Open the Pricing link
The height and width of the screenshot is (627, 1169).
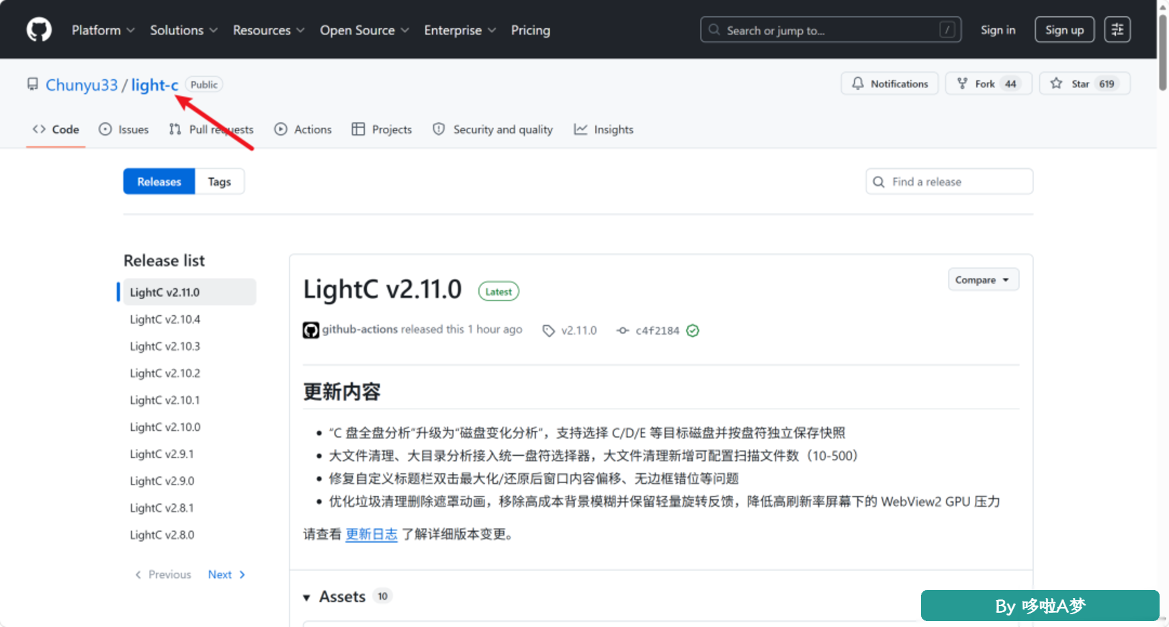pyautogui.click(x=531, y=30)
